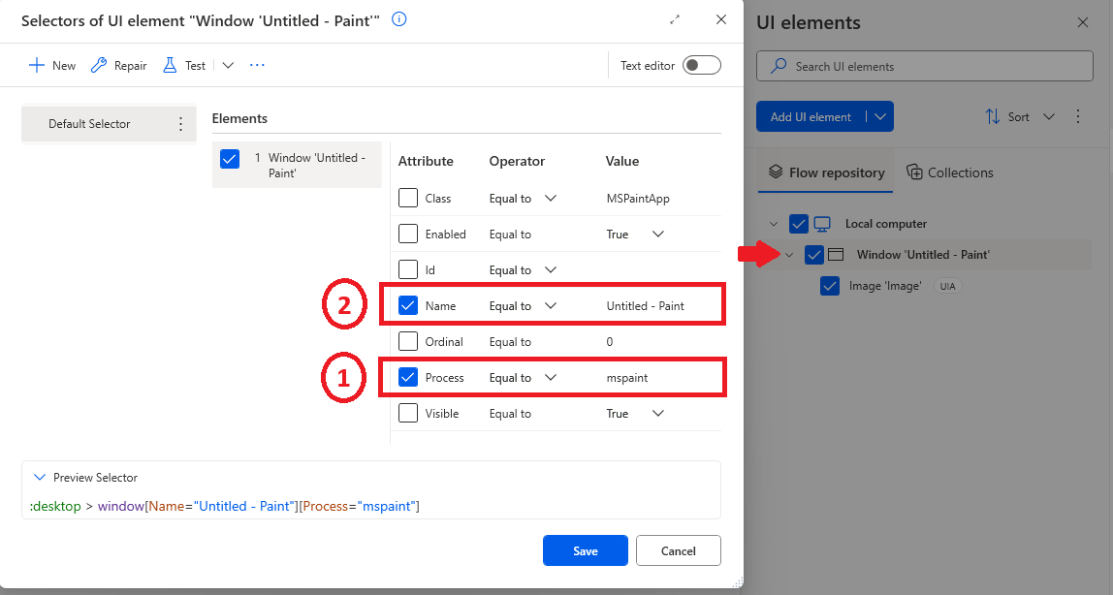Screen dimensions: 1113x595
Task: Collapse the Window 'Untitled - Paint' tree node
Action: (x=788, y=255)
